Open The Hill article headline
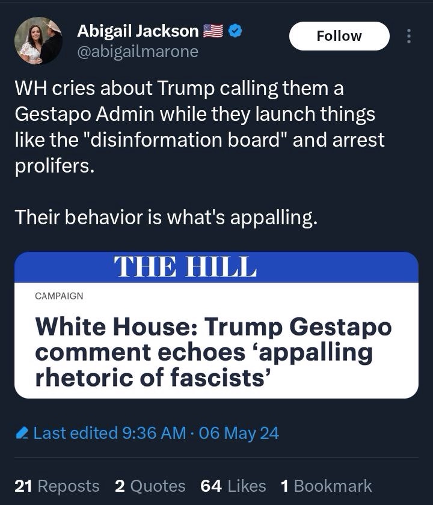Image resolution: width=433 pixels, height=505 pixels. (213, 352)
